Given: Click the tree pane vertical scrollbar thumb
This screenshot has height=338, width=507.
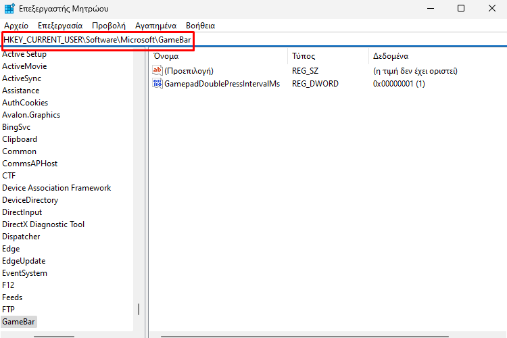Looking at the screenshot, I should (x=139, y=309).
